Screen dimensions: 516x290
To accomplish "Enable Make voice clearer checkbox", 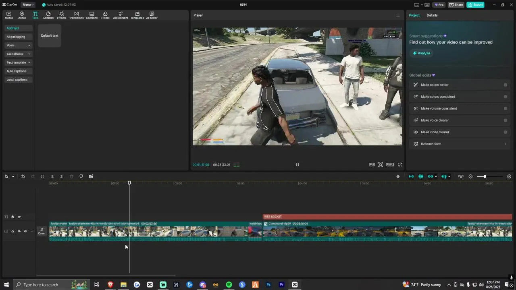I will pyautogui.click(x=506, y=120).
